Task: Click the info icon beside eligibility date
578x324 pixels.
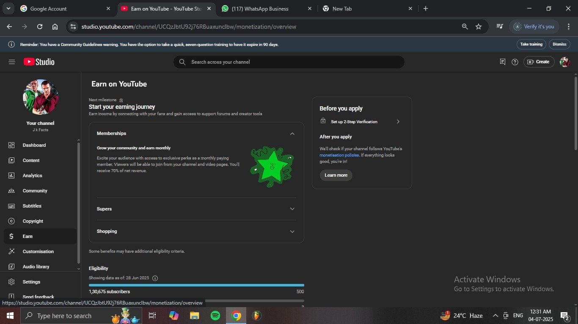Action: [155, 278]
